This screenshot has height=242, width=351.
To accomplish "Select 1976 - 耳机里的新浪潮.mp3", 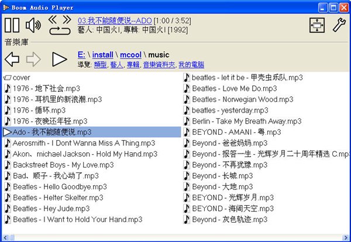I will [53, 100].
